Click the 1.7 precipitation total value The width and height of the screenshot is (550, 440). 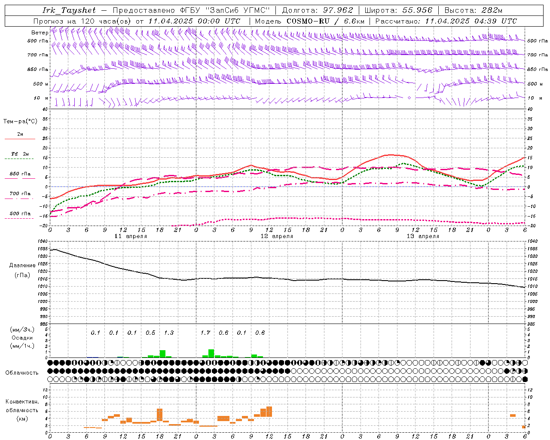tap(205, 333)
